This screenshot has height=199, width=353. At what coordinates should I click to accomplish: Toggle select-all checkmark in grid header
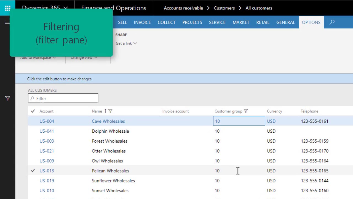tap(33, 111)
